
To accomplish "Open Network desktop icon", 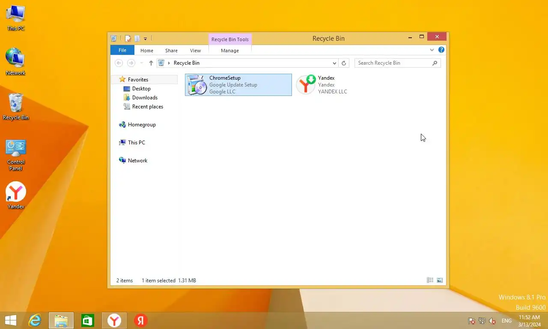I will coord(16,62).
